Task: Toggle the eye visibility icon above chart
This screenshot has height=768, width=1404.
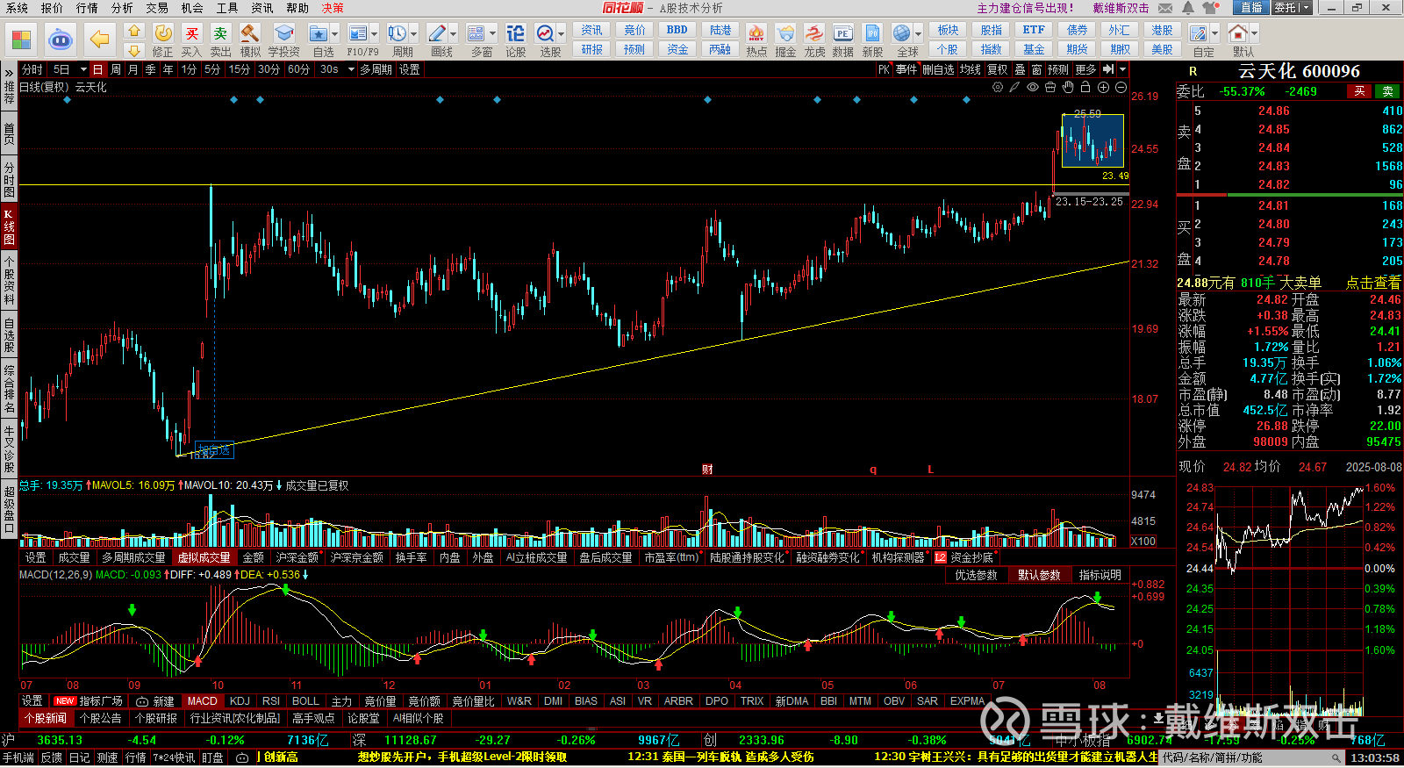Action: 1033,87
